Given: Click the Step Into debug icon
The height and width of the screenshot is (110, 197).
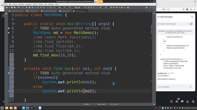Looking at the screenshot, I should click(x=38, y=7).
